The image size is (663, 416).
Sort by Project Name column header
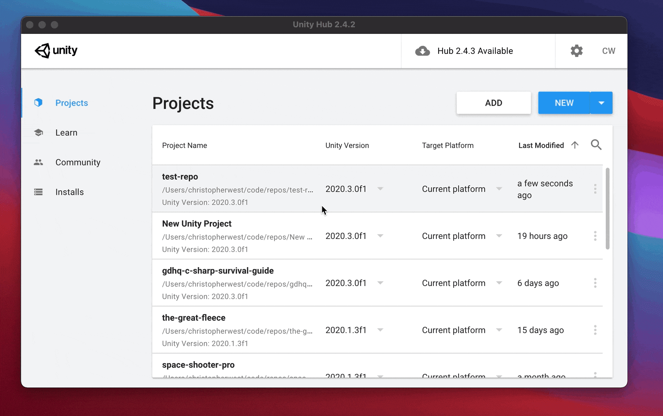click(184, 145)
